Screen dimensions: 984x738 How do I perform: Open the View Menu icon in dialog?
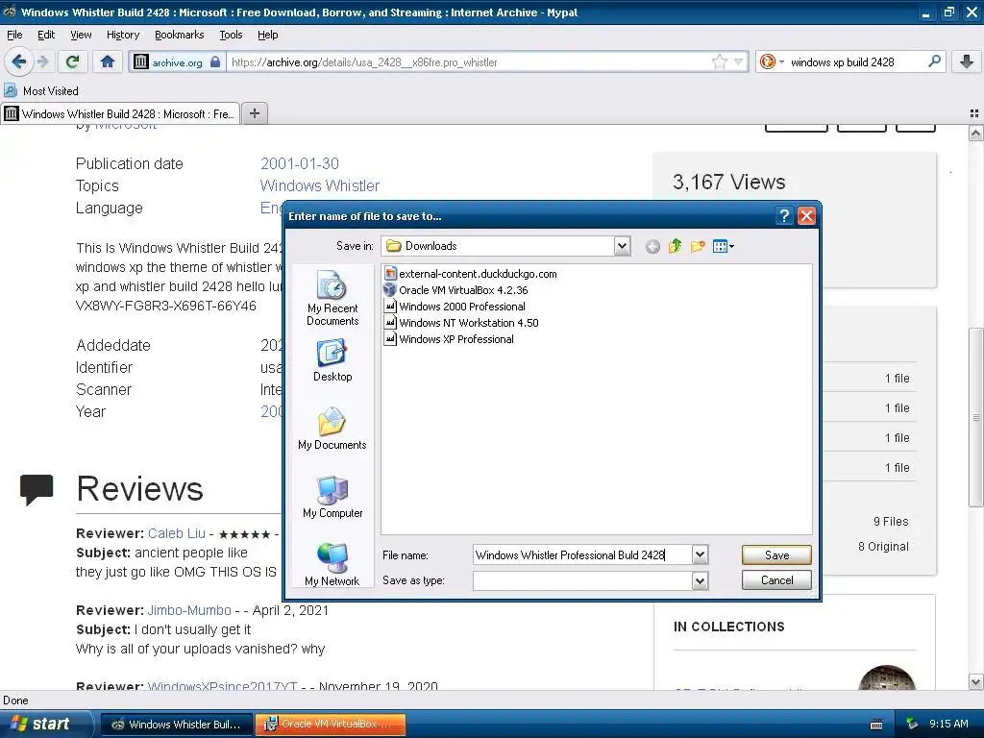pos(723,246)
